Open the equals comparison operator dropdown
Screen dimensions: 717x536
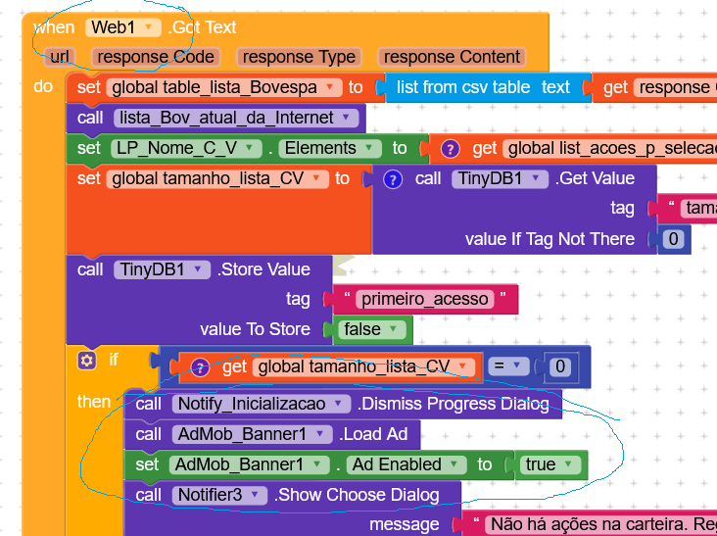coord(508,365)
